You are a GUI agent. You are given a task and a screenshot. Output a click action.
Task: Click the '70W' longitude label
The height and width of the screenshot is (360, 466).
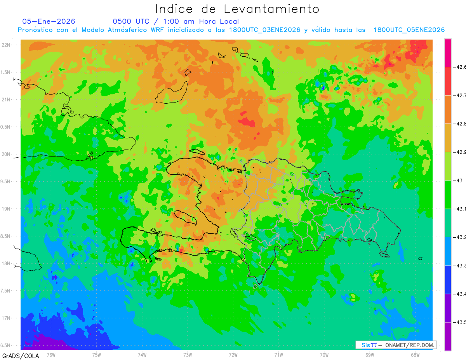tap(324, 355)
